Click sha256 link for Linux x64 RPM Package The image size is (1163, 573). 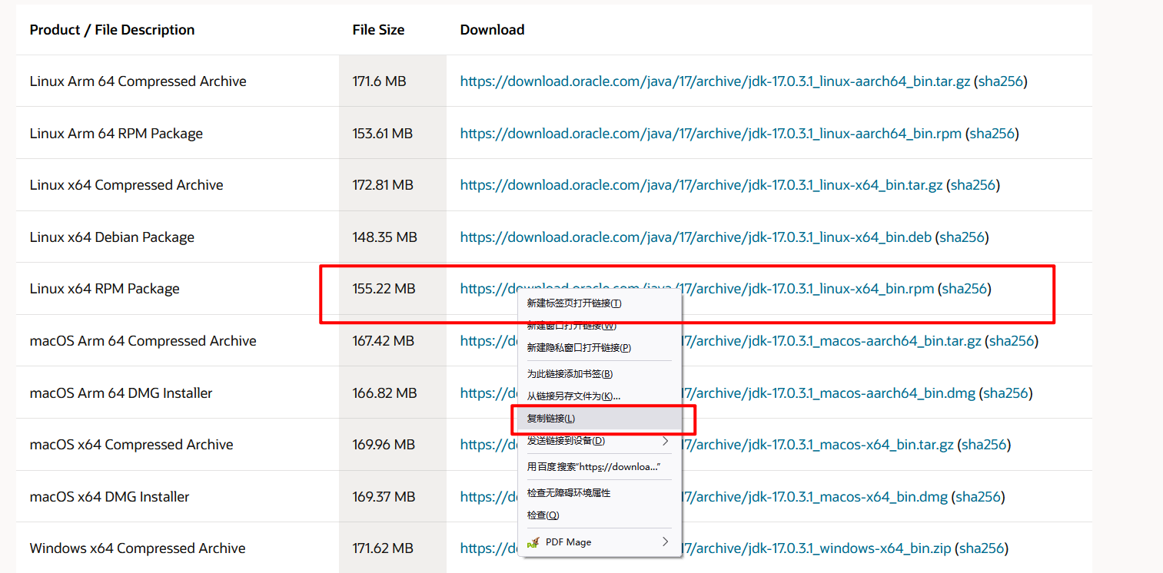[x=964, y=290]
